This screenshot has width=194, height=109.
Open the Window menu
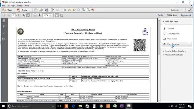[20, 6]
